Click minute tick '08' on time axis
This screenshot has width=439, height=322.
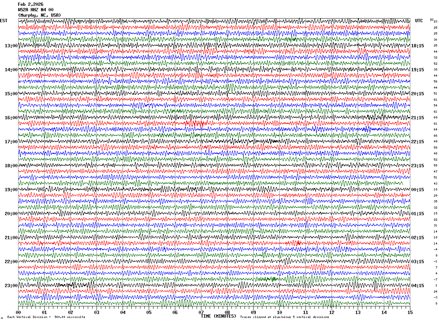227,312
